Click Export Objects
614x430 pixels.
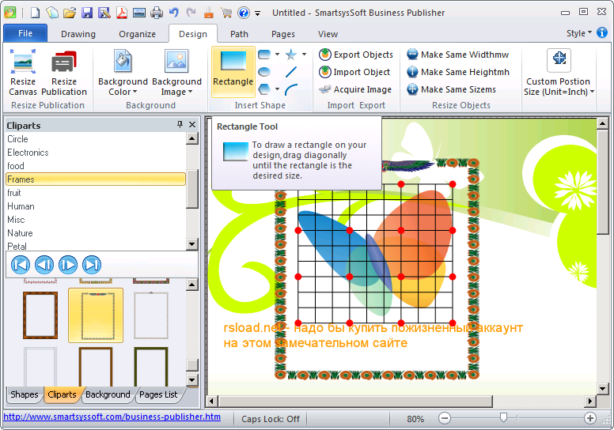point(356,55)
